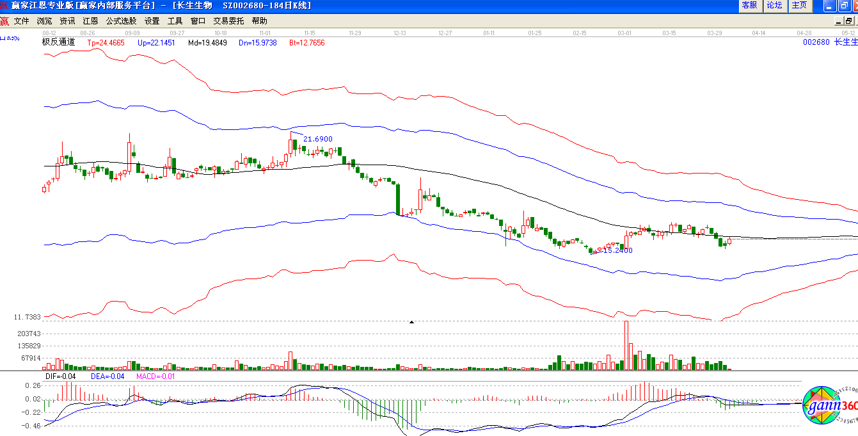Screen dimensions: 858x436
Task: Click the gann360 logo icon
Action: pyautogui.click(x=829, y=406)
